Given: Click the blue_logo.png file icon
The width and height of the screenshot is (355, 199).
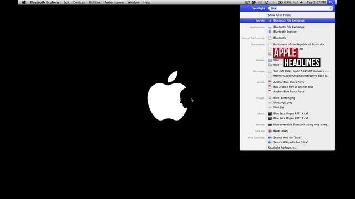Looking at the screenshot, I should 270,102.
